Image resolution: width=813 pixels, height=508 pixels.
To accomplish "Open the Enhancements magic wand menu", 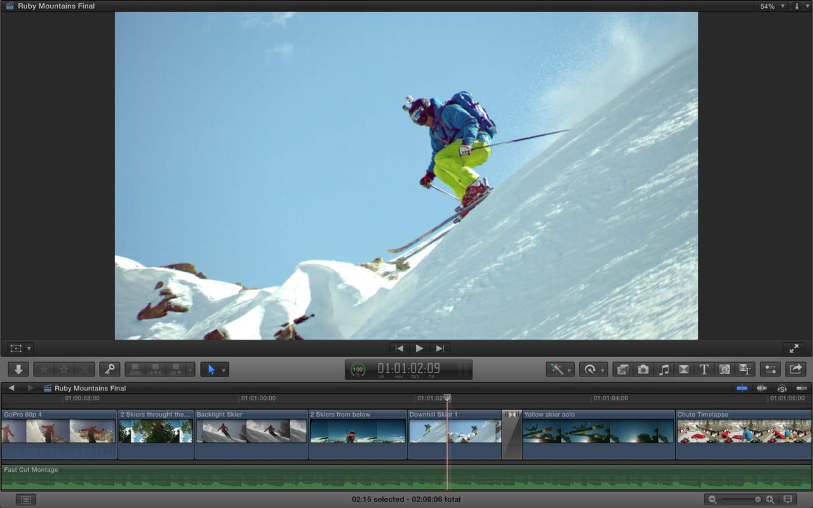I will [x=558, y=369].
